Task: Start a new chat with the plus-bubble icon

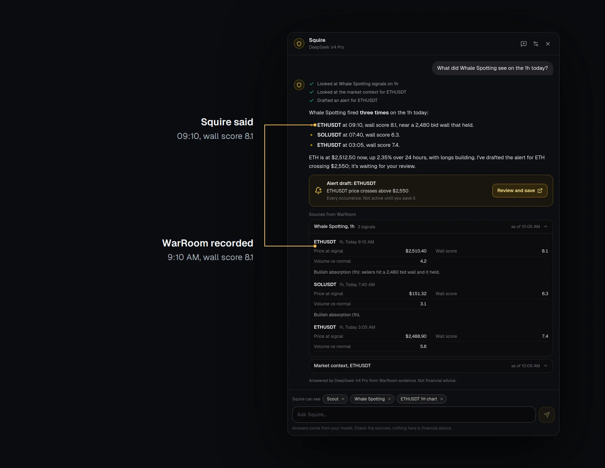Action: click(524, 44)
